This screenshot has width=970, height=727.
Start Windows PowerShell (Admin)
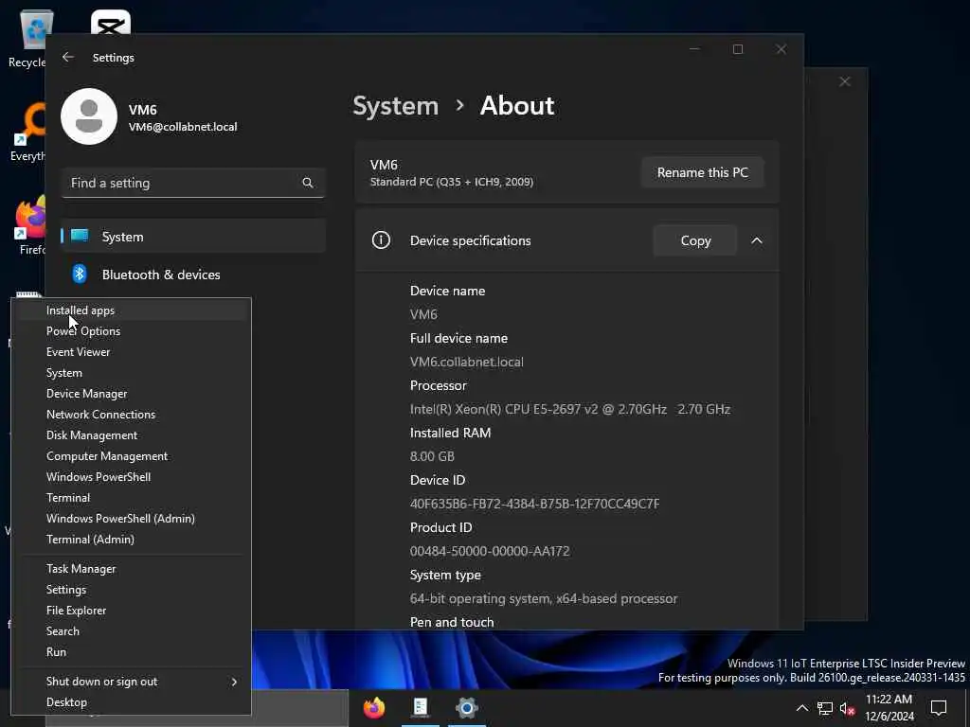click(x=131, y=519)
